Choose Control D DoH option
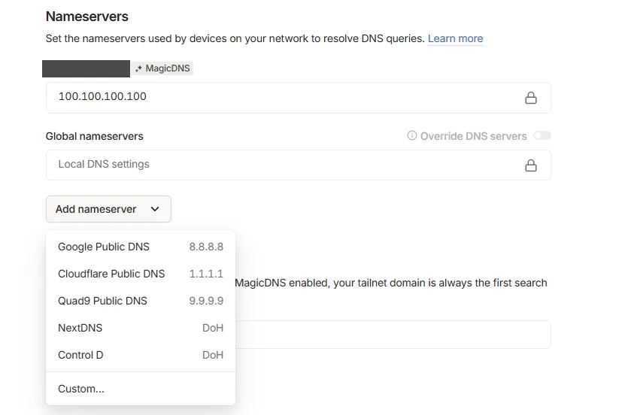 coord(141,355)
